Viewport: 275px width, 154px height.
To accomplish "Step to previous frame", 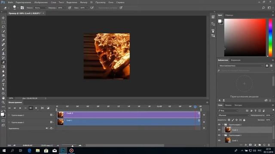I will 15,108.
